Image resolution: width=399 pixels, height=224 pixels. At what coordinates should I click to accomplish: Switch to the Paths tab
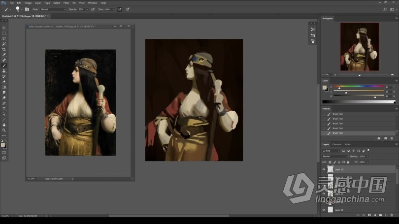tap(348, 144)
